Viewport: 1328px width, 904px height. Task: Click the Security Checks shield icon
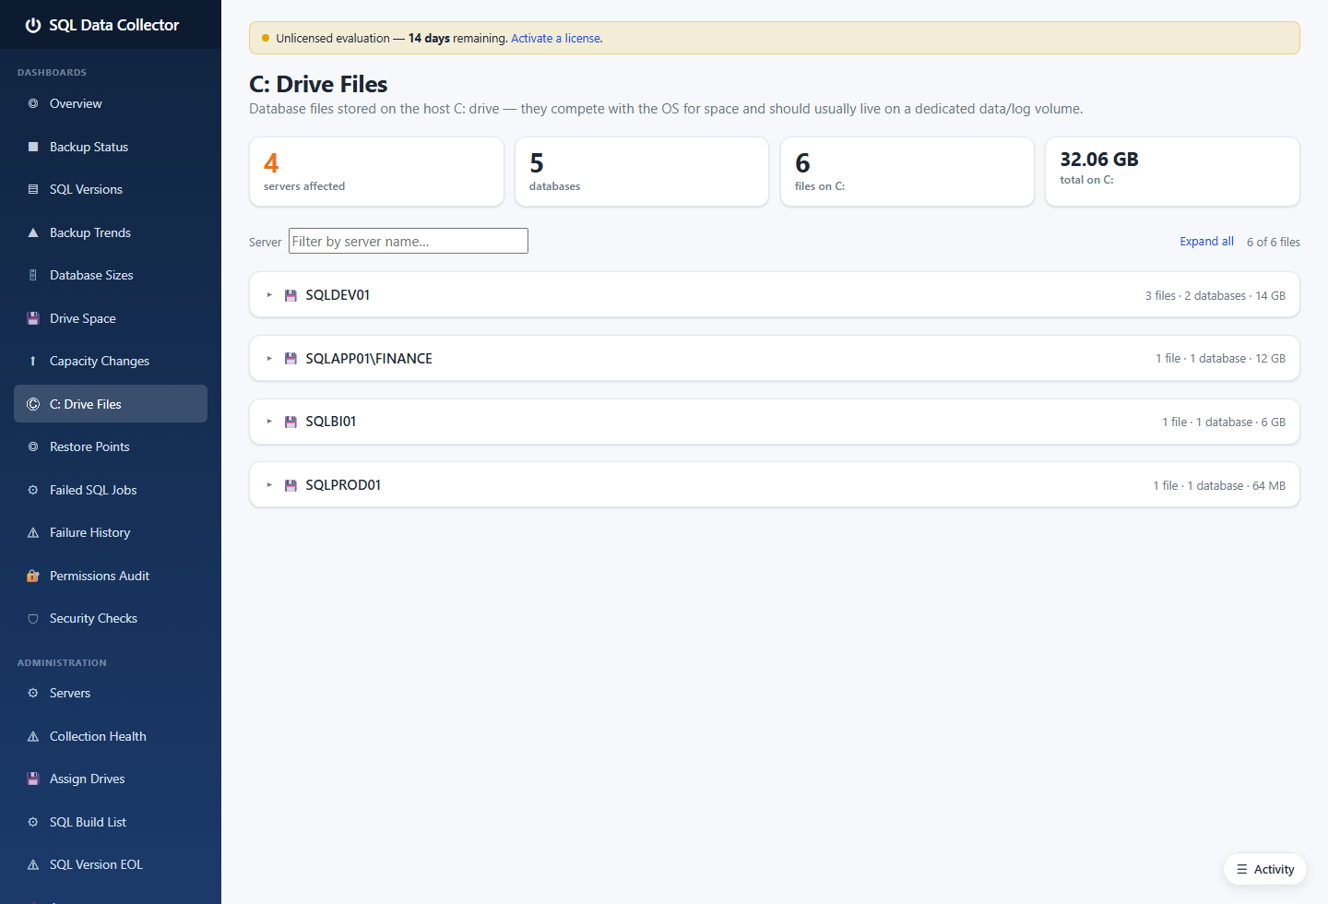[33, 618]
